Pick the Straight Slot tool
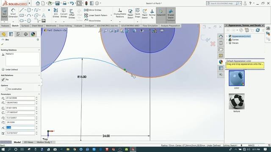Screen dimensions: 271x152 coord(22,21)
